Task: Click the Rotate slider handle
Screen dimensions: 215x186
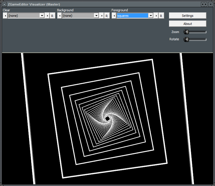Action: (186, 39)
